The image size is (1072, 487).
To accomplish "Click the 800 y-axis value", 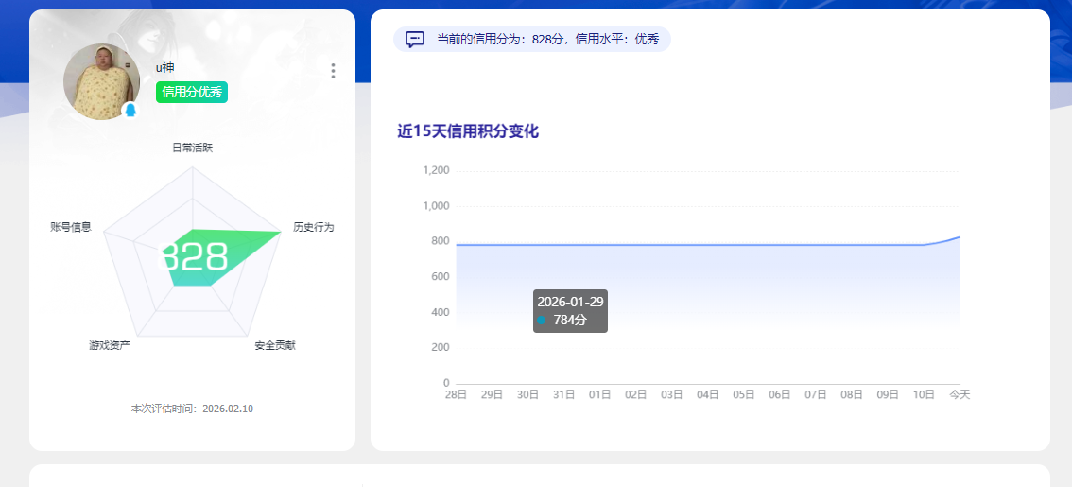I will click(x=441, y=241).
